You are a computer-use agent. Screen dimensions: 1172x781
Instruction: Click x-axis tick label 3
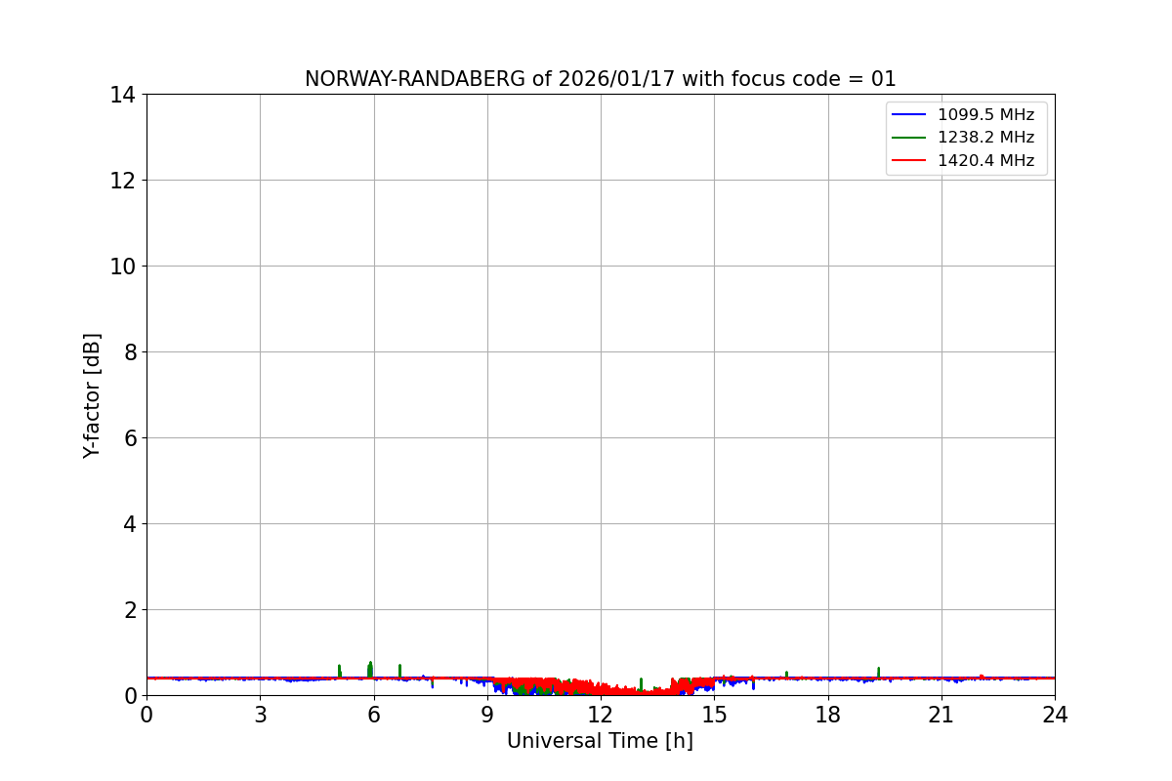click(260, 715)
